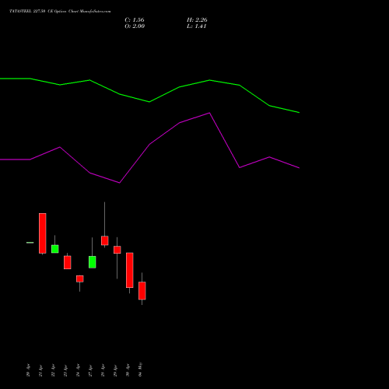
Task: Select the 24 Apr date label
Action: 78,370
